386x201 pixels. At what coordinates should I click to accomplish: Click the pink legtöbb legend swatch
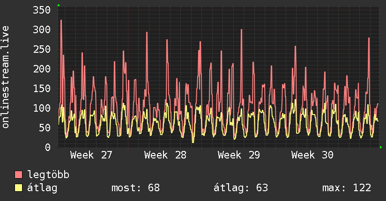(x=18, y=174)
